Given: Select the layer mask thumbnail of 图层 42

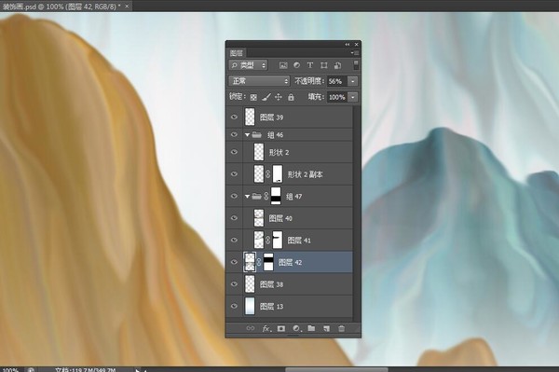Looking at the screenshot, I should point(268,262).
